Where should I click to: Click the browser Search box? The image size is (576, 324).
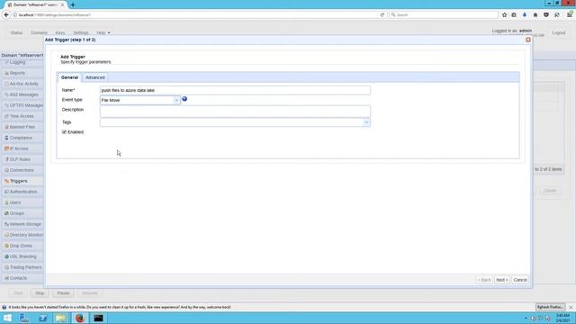[x=444, y=15]
